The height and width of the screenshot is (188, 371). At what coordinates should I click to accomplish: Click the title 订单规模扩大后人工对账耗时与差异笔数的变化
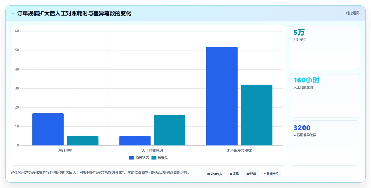(74, 14)
